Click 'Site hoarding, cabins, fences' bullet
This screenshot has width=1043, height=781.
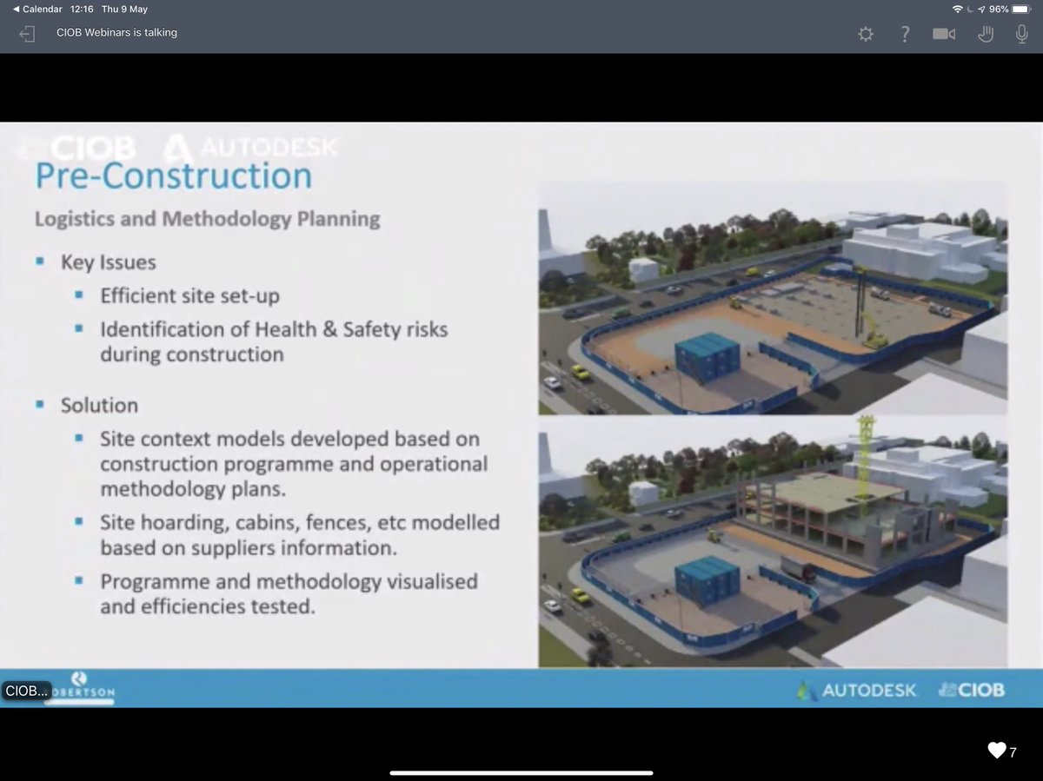click(300, 535)
